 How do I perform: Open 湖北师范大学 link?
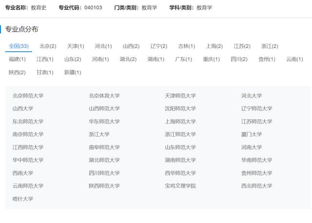104,160
